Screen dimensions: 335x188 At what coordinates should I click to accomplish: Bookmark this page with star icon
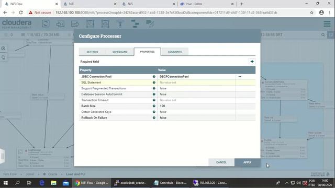312,13
